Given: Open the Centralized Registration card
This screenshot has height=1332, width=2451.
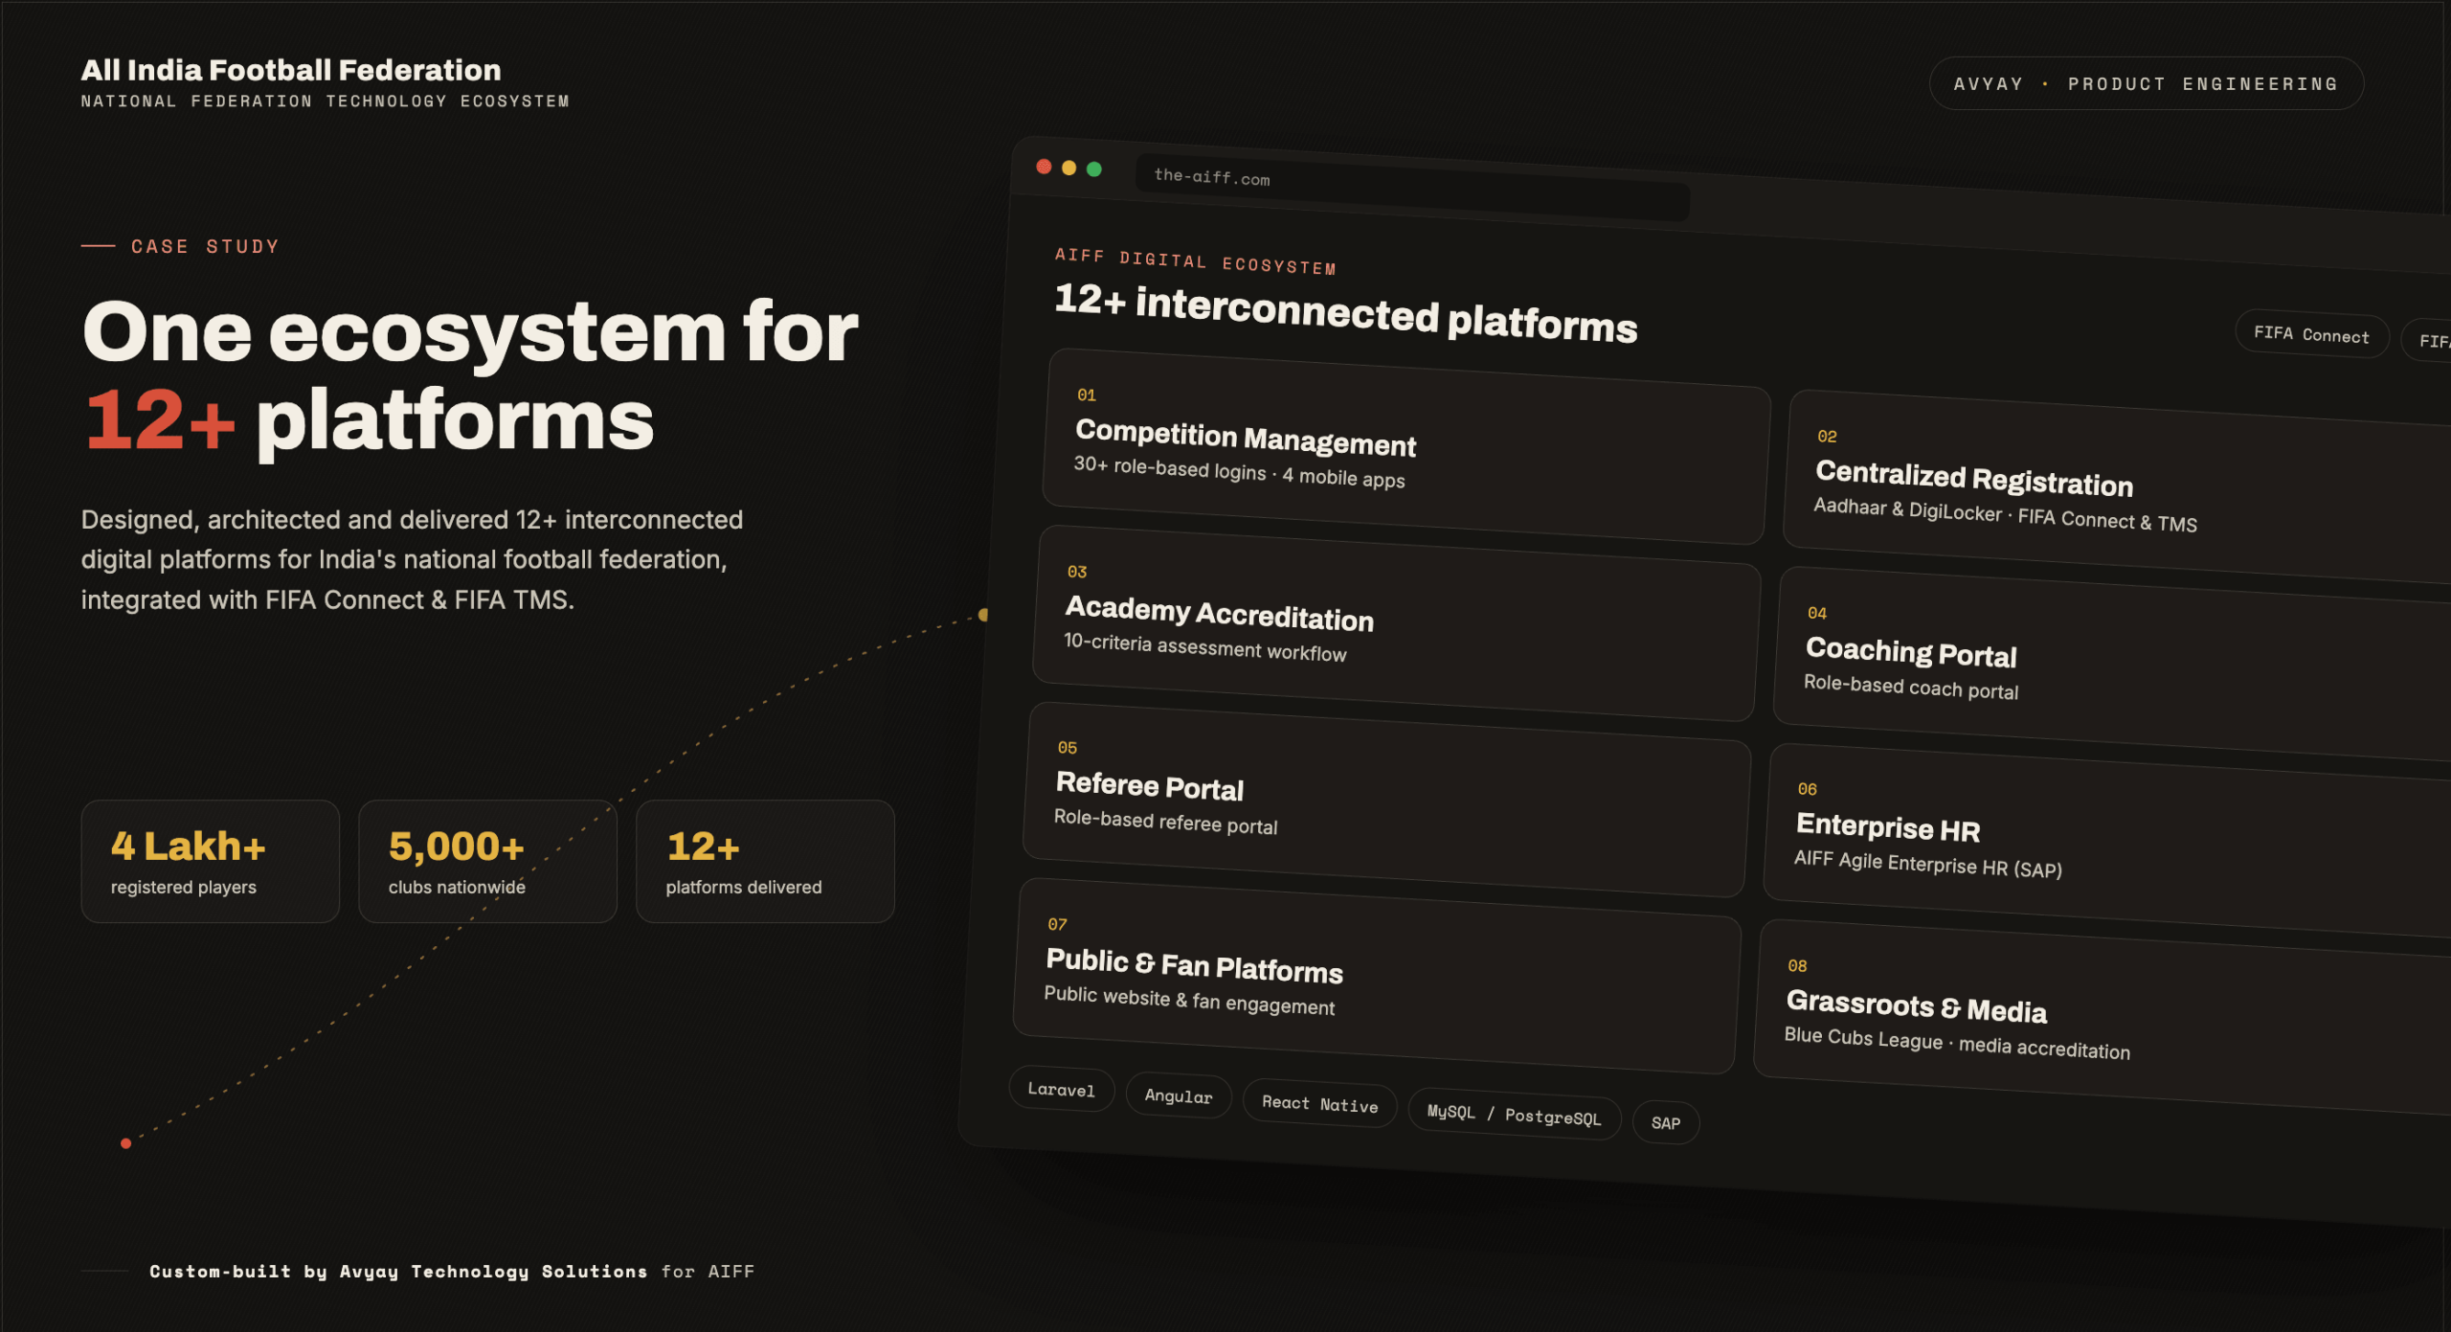Looking at the screenshot, I should [x=2116, y=486].
